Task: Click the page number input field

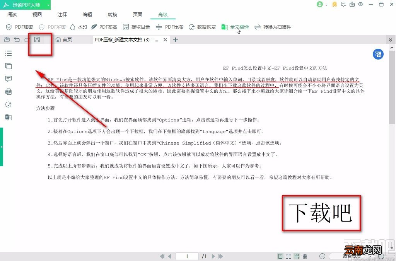Action: (187, 256)
